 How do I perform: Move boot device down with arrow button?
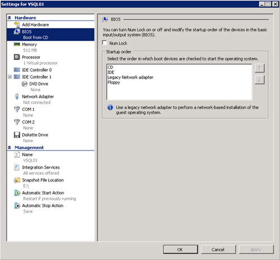[x=259, y=80]
